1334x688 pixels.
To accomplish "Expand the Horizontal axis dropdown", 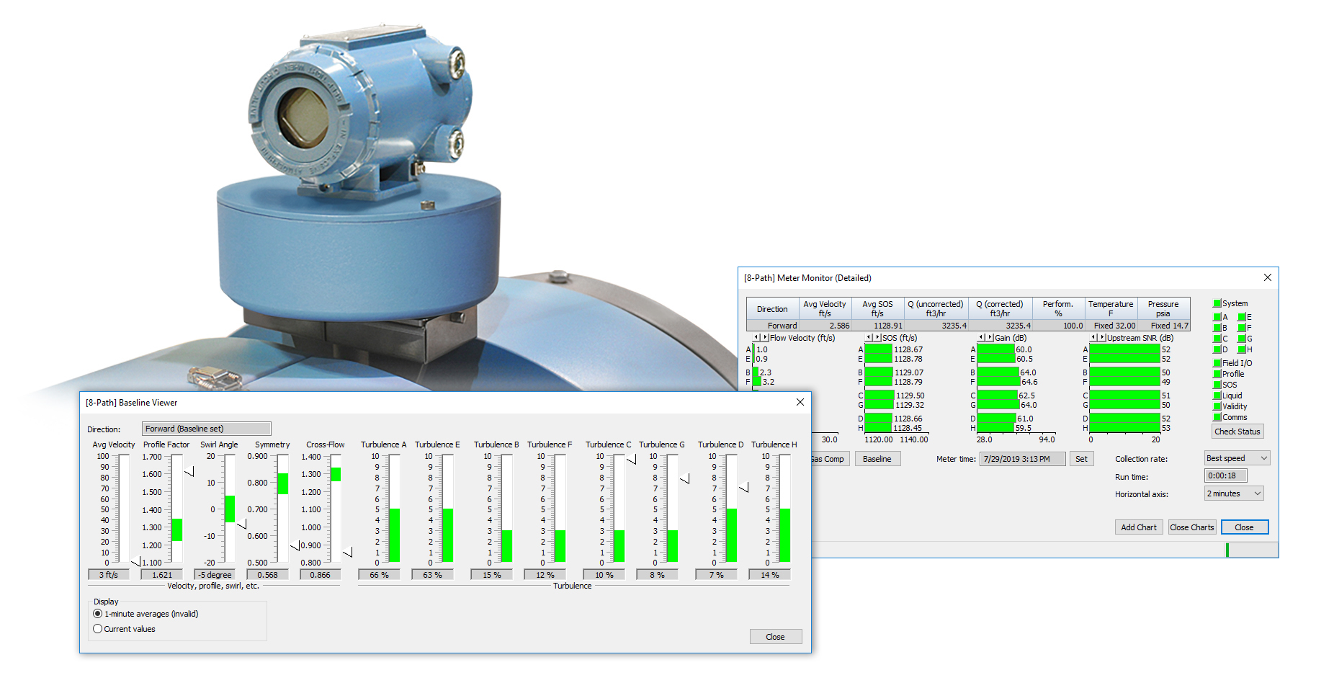I will [x=1234, y=493].
